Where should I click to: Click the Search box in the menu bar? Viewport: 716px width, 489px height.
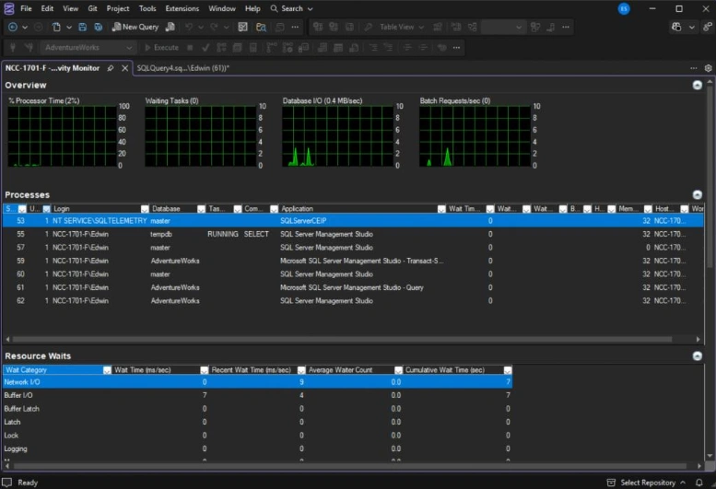tap(291, 8)
